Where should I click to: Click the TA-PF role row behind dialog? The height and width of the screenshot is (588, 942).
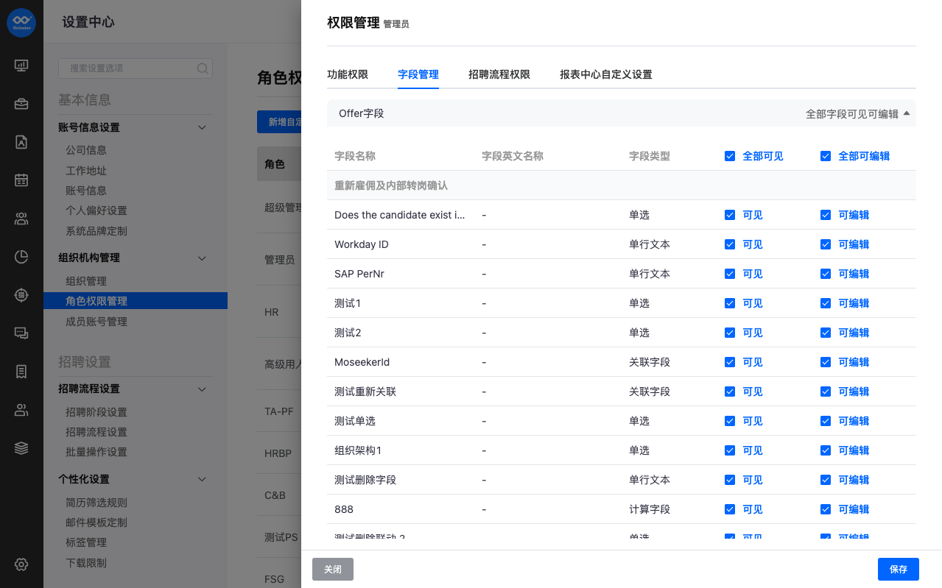coord(279,411)
